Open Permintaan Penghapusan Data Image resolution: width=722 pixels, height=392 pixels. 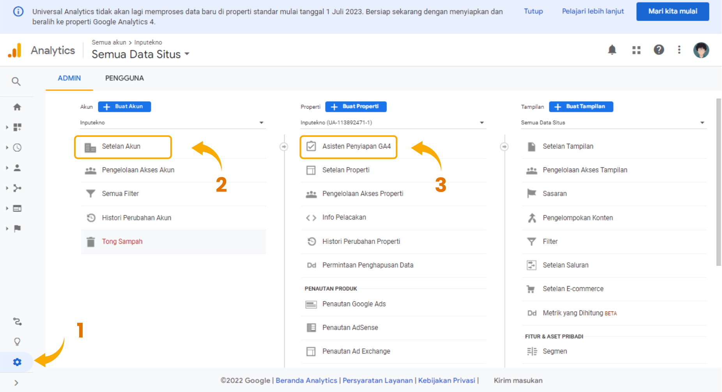(x=394, y=265)
